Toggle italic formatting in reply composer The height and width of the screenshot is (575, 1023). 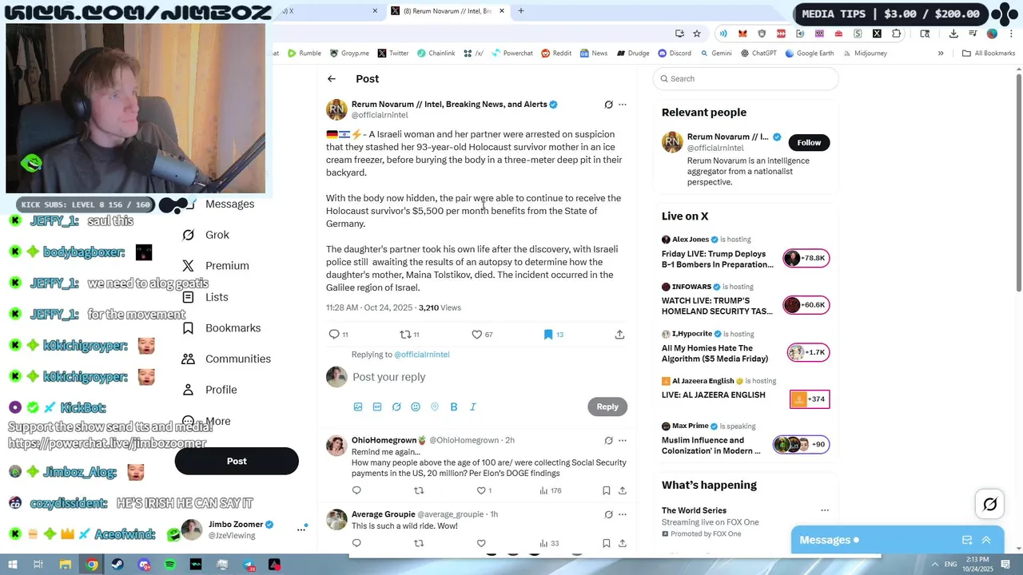click(473, 406)
